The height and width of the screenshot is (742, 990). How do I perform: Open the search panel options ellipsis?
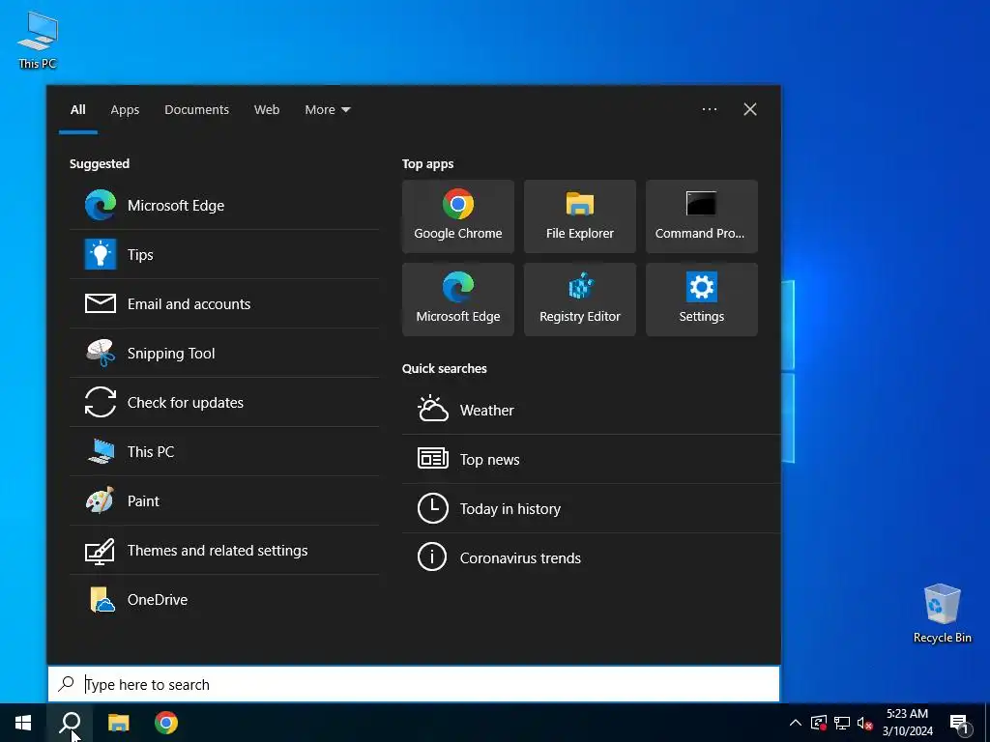pos(710,109)
